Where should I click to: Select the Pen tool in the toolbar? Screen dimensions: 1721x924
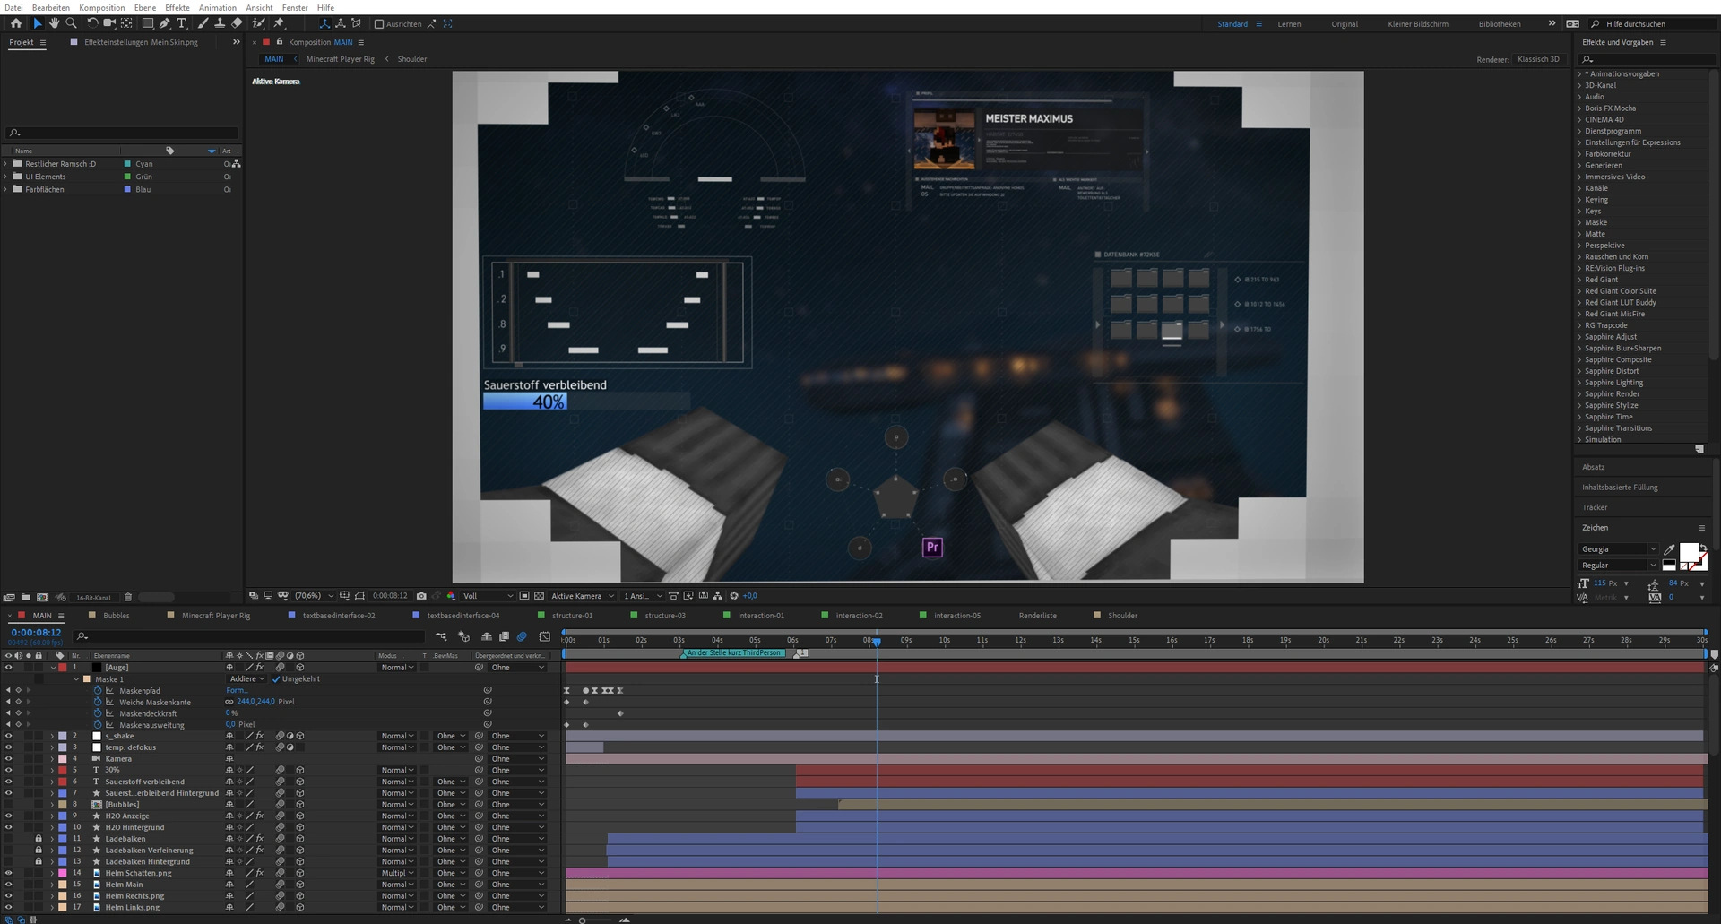tap(165, 23)
